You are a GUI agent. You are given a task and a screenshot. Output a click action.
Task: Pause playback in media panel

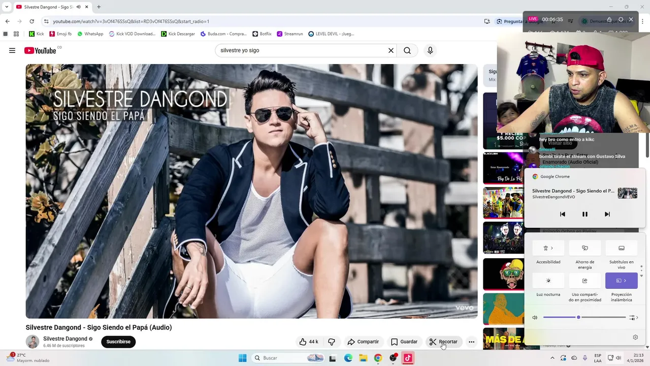(584, 214)
